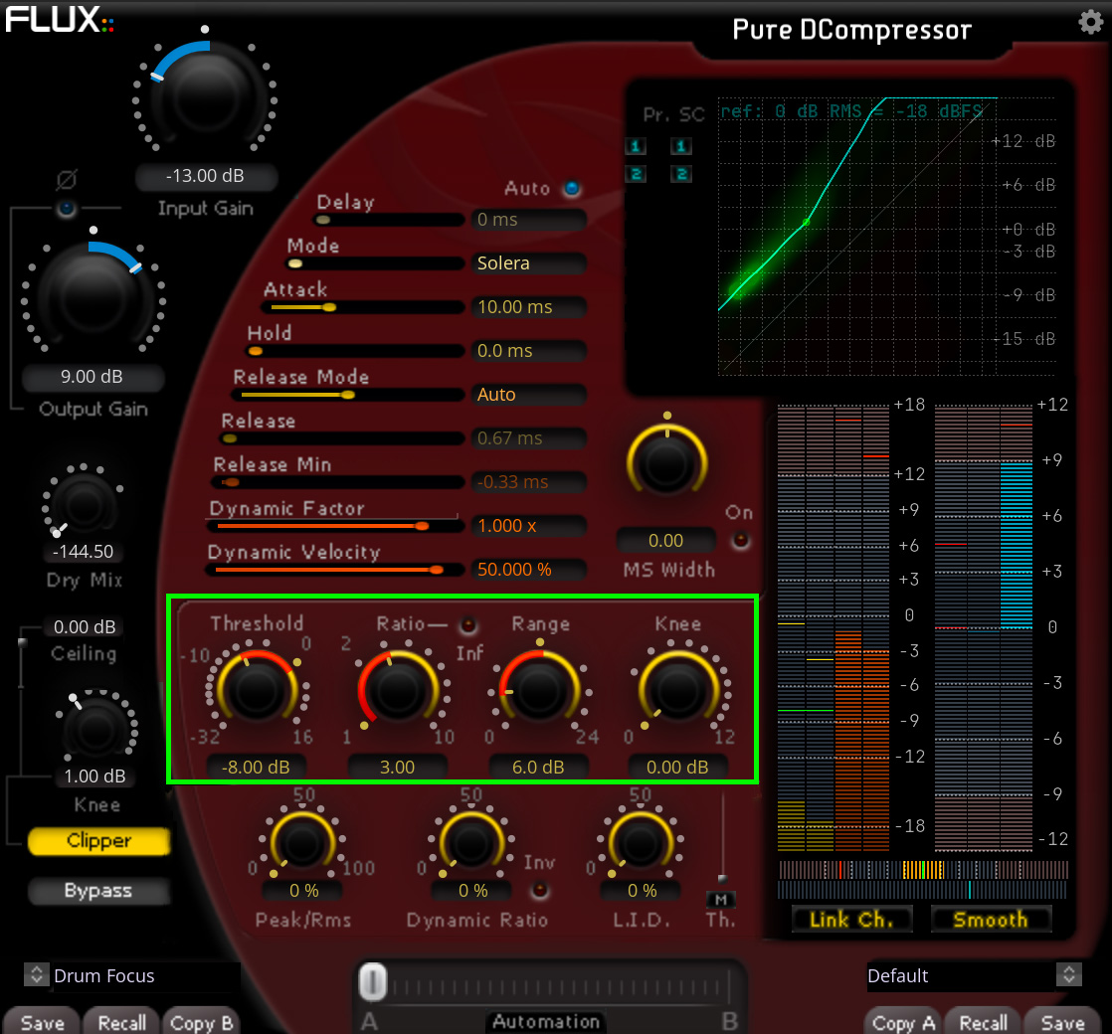This screenshot has width=1112, height=1034.
Task: Click the M threshold button
Action: click(721, 900)
